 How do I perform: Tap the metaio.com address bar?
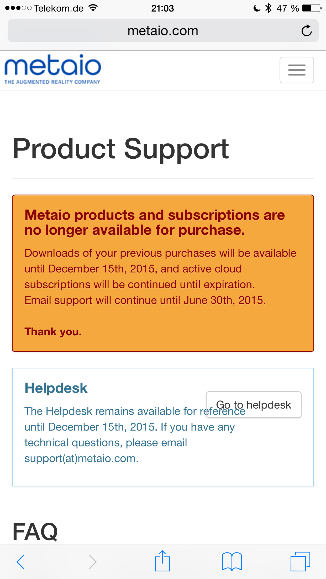(163, 31)
